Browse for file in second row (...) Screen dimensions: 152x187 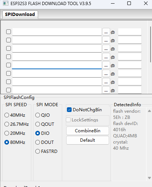(106, 40)
